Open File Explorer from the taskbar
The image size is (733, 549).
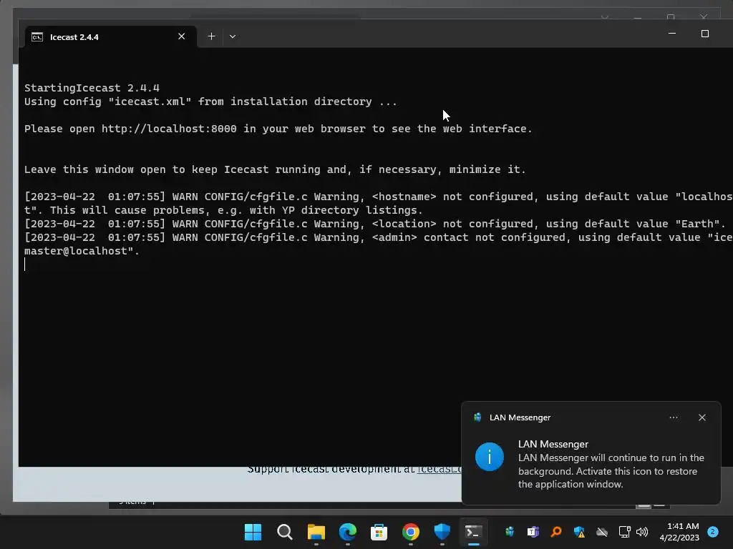(x=316, y=532)
